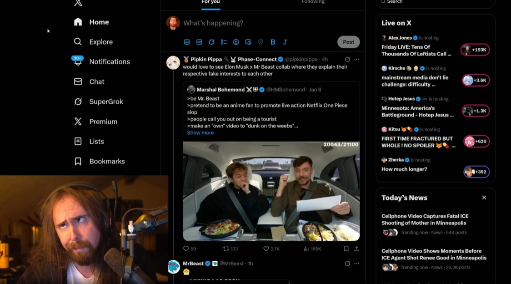Open more options on MrBeast's post
The height and width of the screenshot is (284, 511).
pos(357,264)
